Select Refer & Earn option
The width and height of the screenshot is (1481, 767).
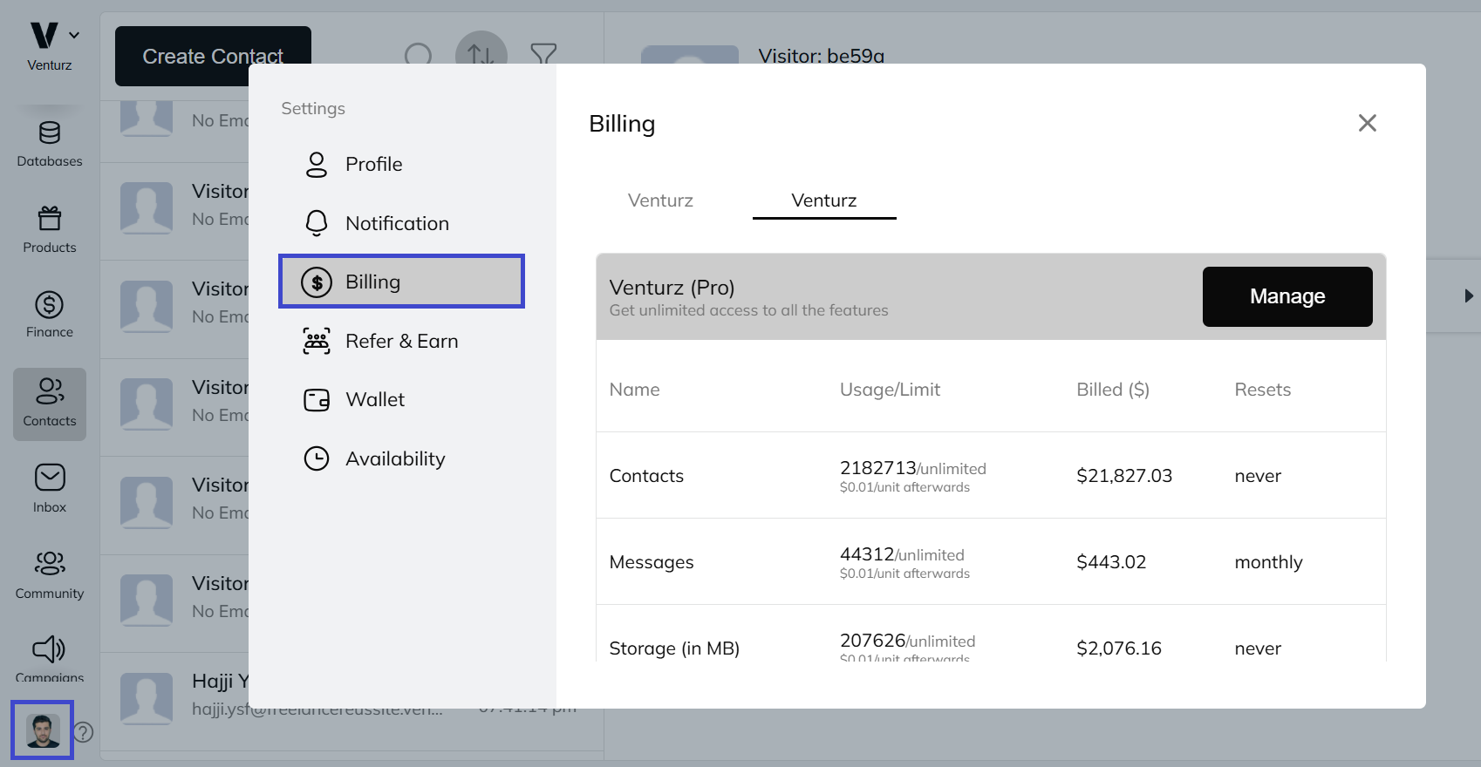click(401, 342)
